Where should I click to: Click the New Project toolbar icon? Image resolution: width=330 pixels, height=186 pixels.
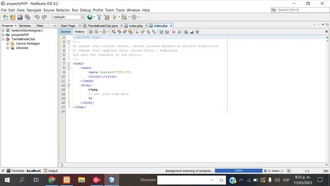(x=12, y=17)
